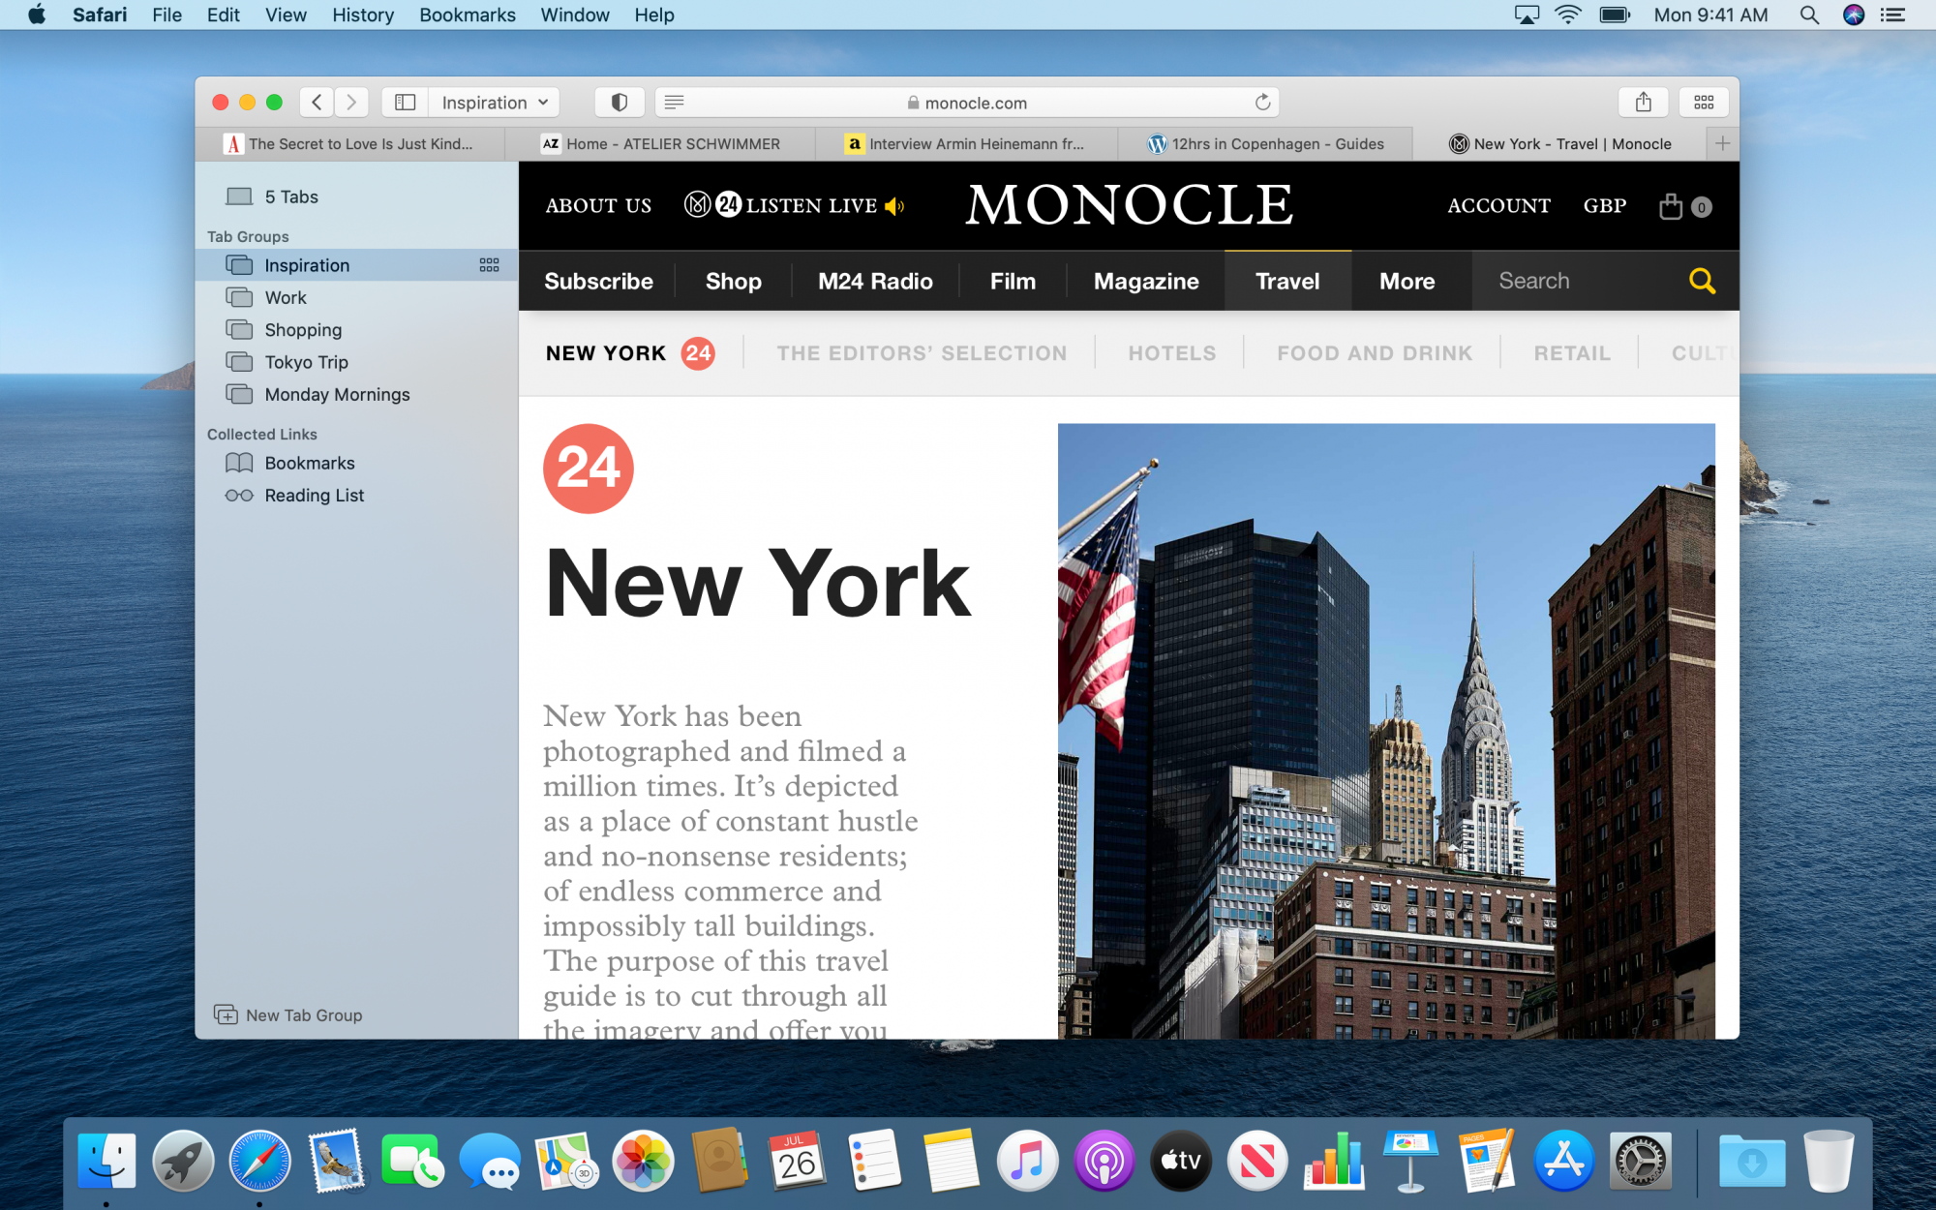
Task: Show the tab overview grid in the toolbar
Action: pos(1704,103)
